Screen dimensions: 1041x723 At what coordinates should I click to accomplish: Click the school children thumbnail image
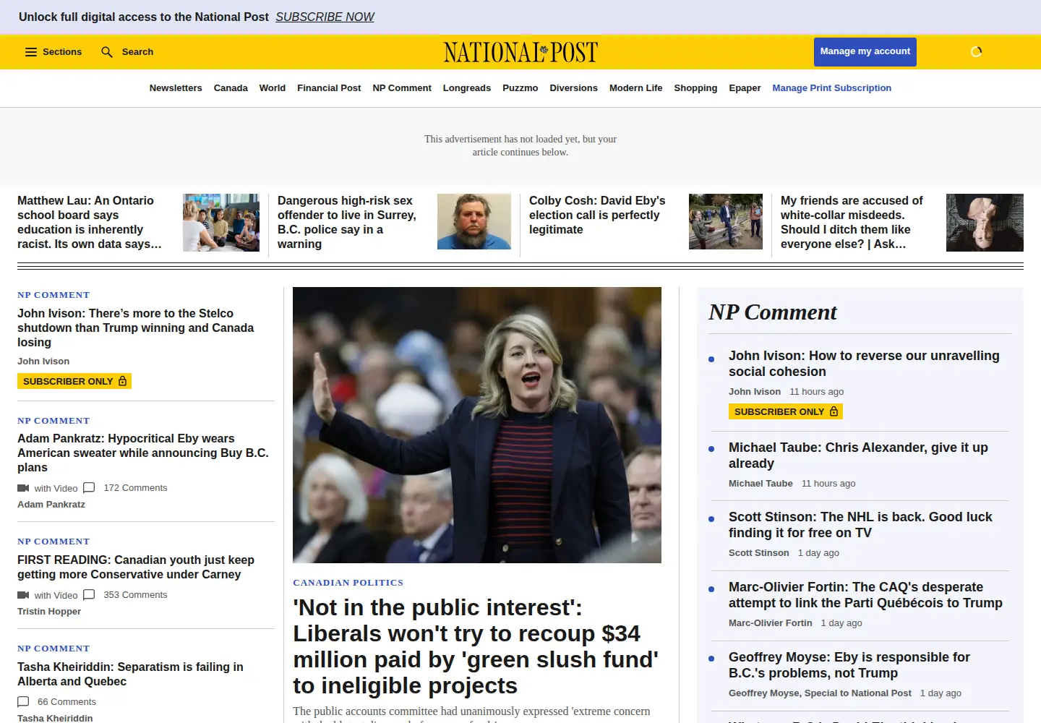coord(221,223)
